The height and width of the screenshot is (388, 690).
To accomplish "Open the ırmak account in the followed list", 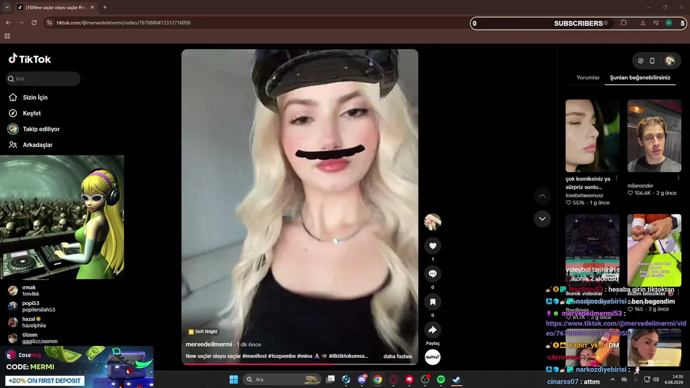I will coord(31,291).
